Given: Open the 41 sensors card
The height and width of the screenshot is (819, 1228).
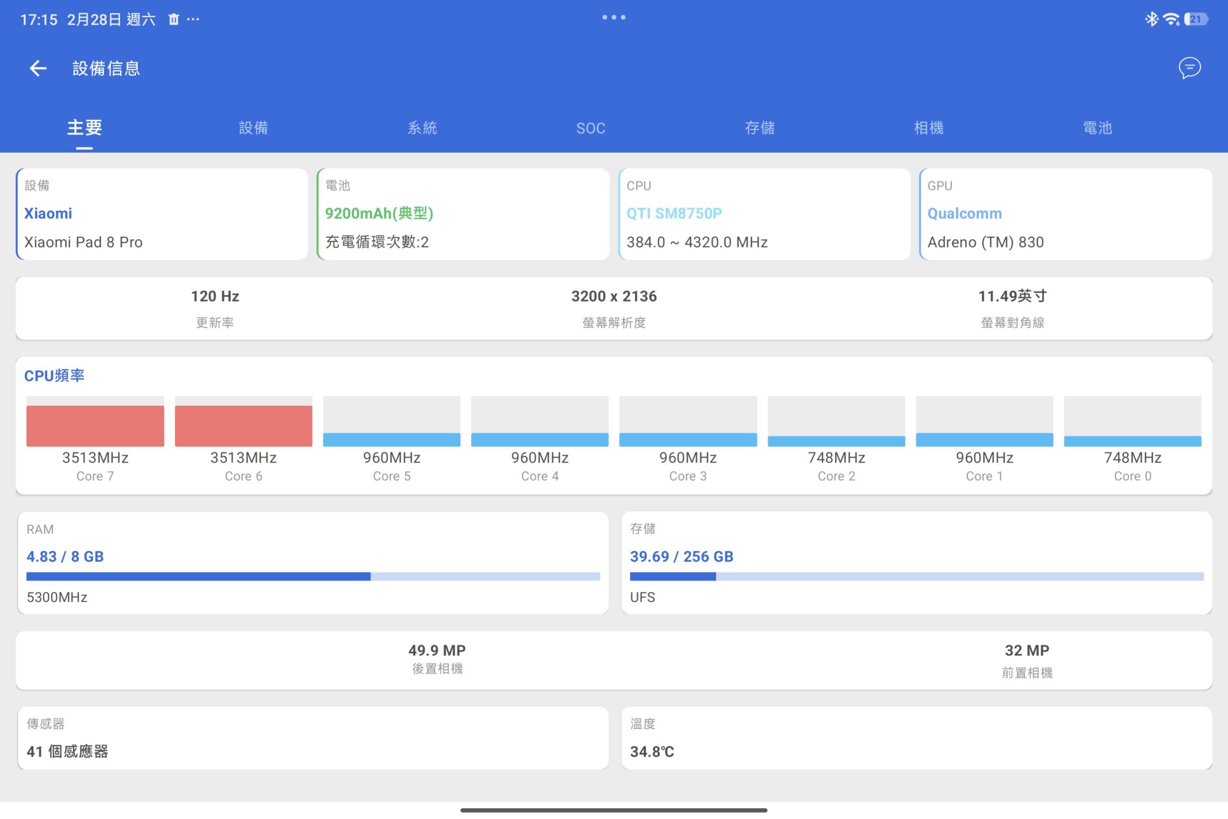Looking at the screenshot, I should coord(313,738).
